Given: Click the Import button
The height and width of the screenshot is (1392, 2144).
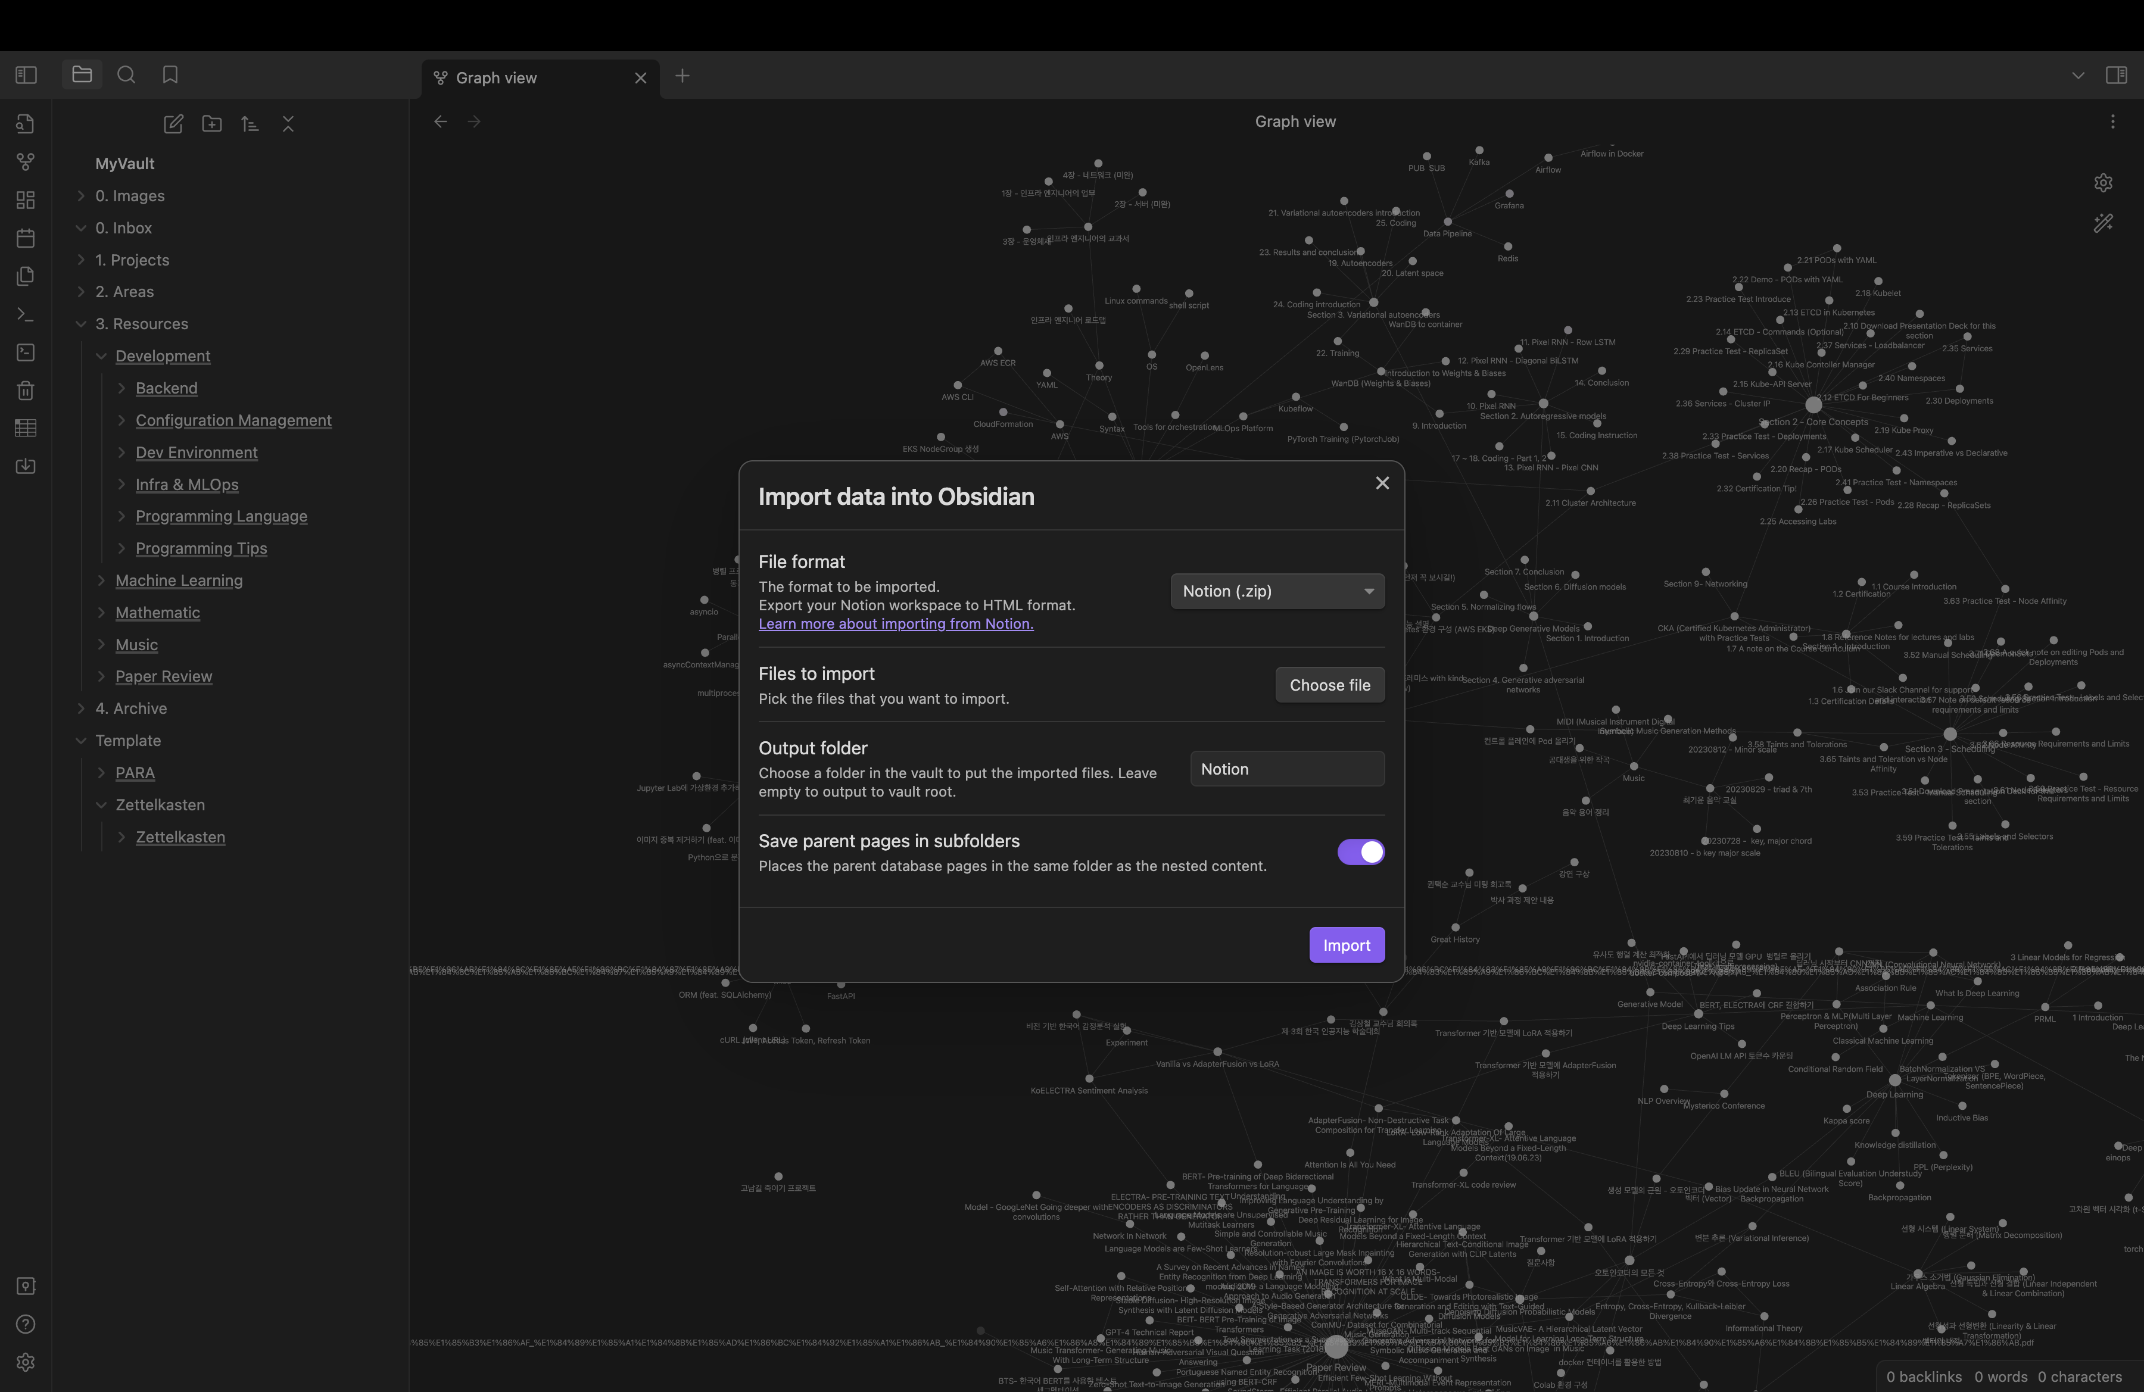Looking at the screenshot, I should [1346, 944].
